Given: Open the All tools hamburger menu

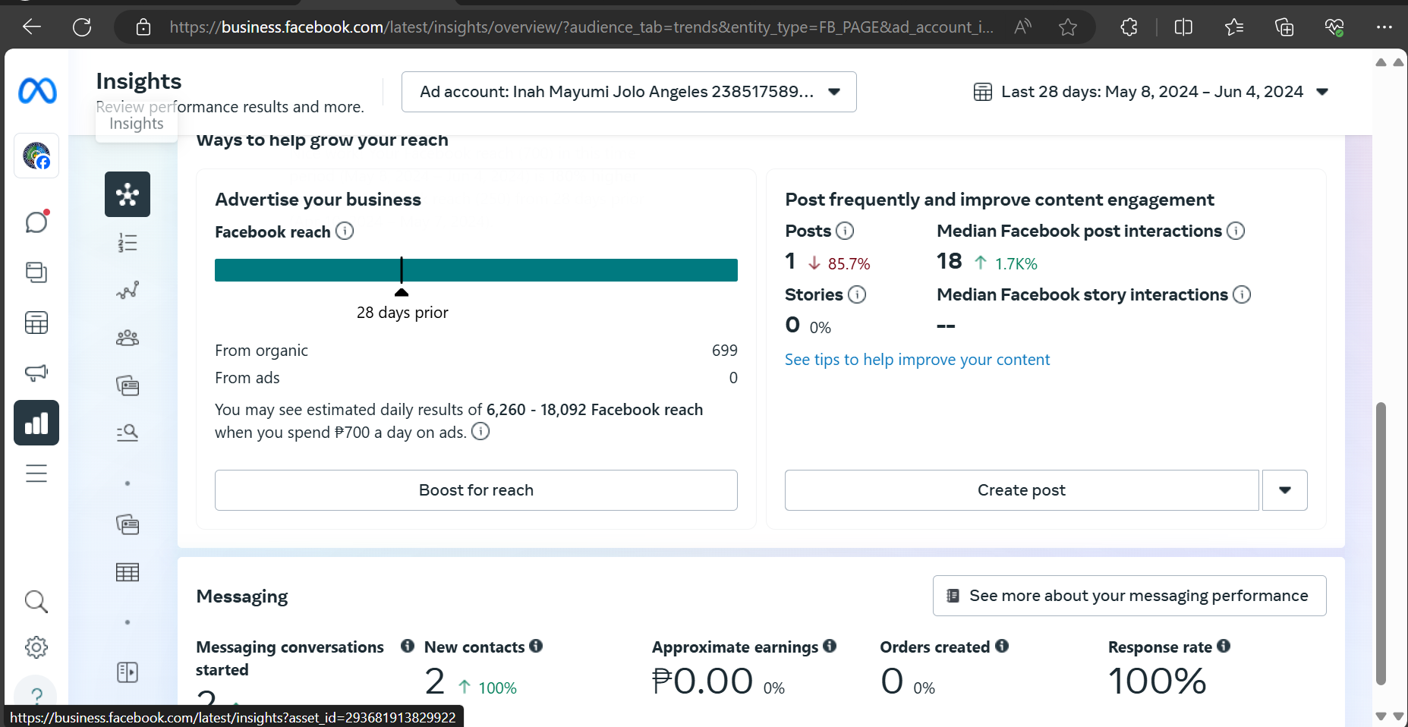Looking at the screenshot, I should [x=36, y=474].
